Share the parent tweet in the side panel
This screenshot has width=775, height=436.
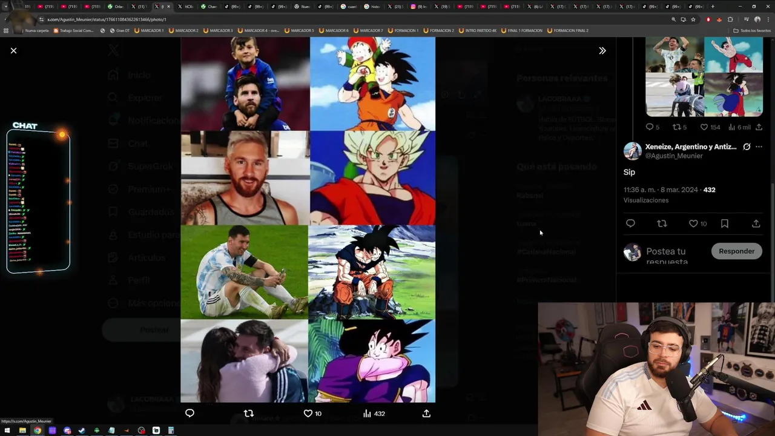click(x=759, y=127)
